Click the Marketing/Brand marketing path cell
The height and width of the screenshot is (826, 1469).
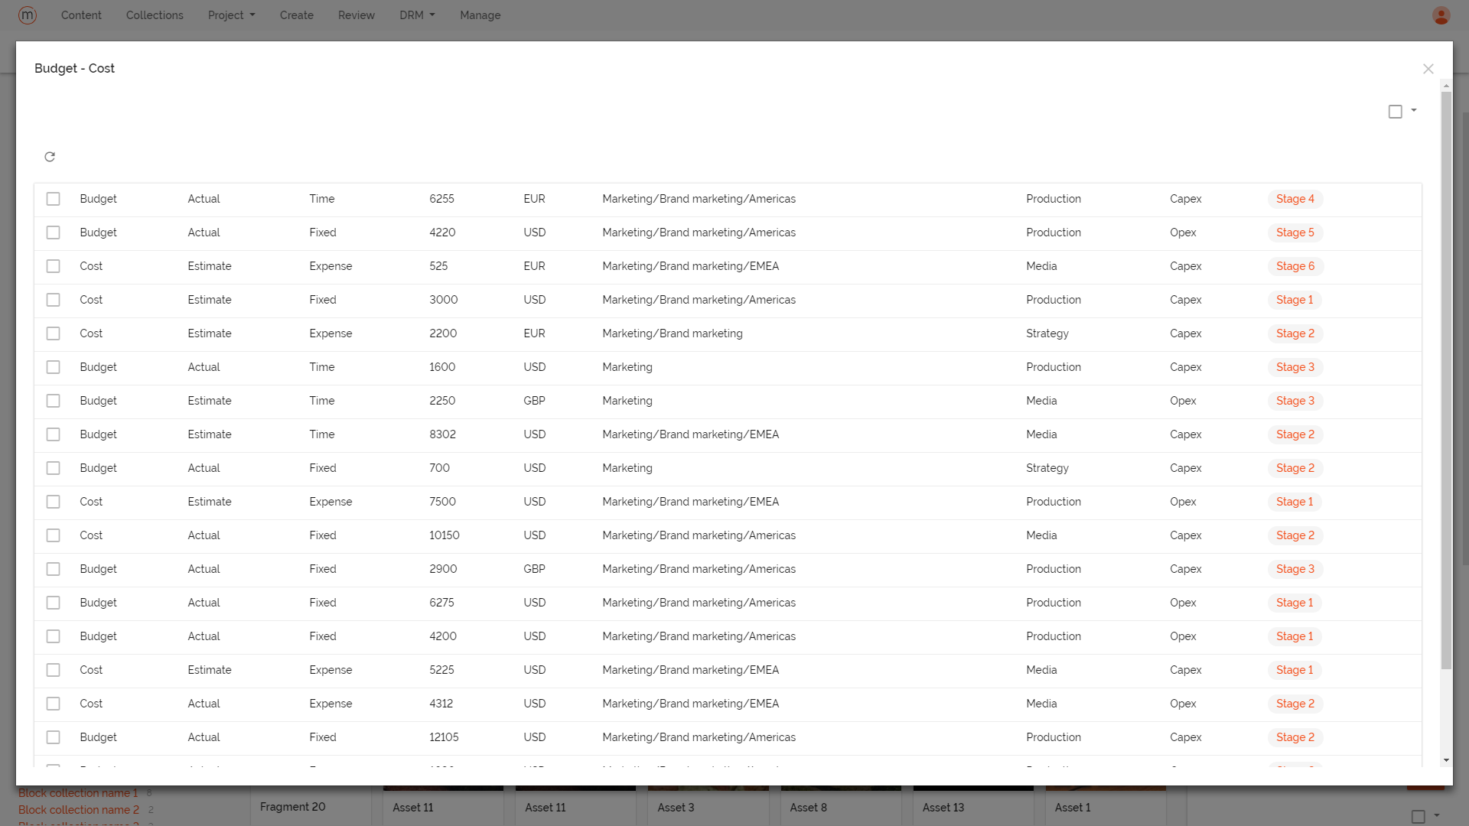(673, 333)
